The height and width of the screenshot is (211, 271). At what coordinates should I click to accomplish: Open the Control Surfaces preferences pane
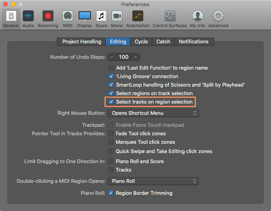(170, 19)
